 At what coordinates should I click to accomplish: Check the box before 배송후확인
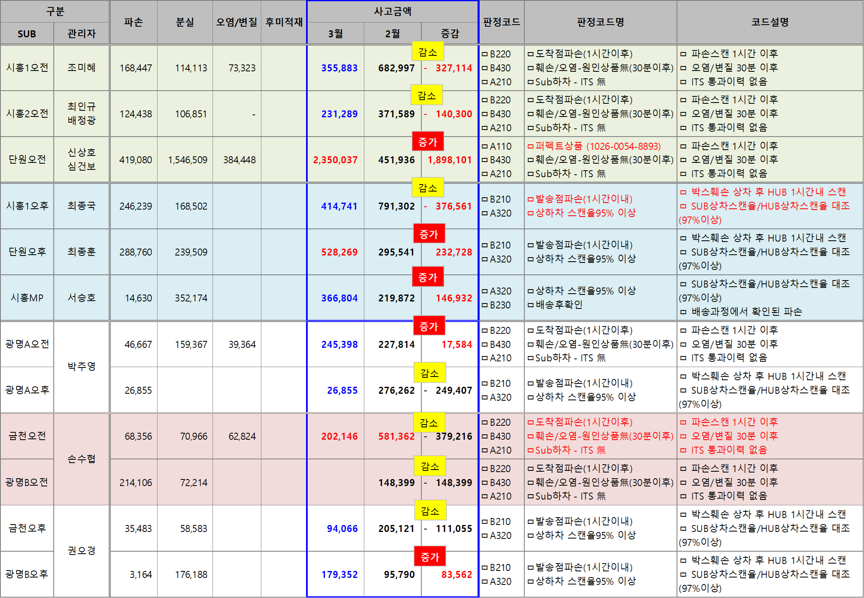pyautogui.click(x=530, y=305)
